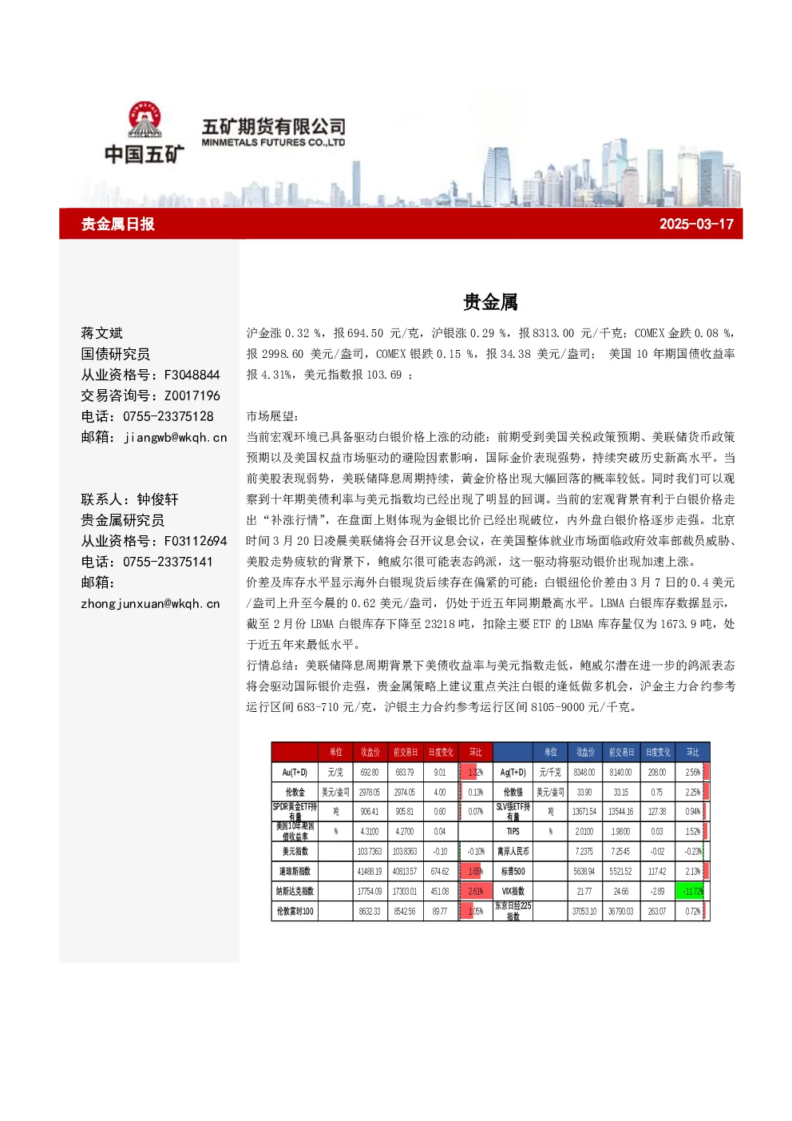The height and width of the screenshot is (1121, 792).
Task: Click 东京日经225 closing value 37053.10
Action: tap(584, 912)
